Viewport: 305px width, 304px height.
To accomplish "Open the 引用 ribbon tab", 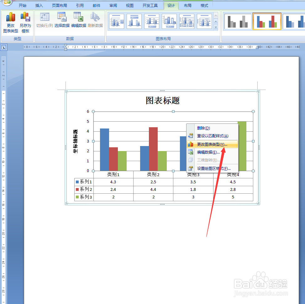I will 80,5.
